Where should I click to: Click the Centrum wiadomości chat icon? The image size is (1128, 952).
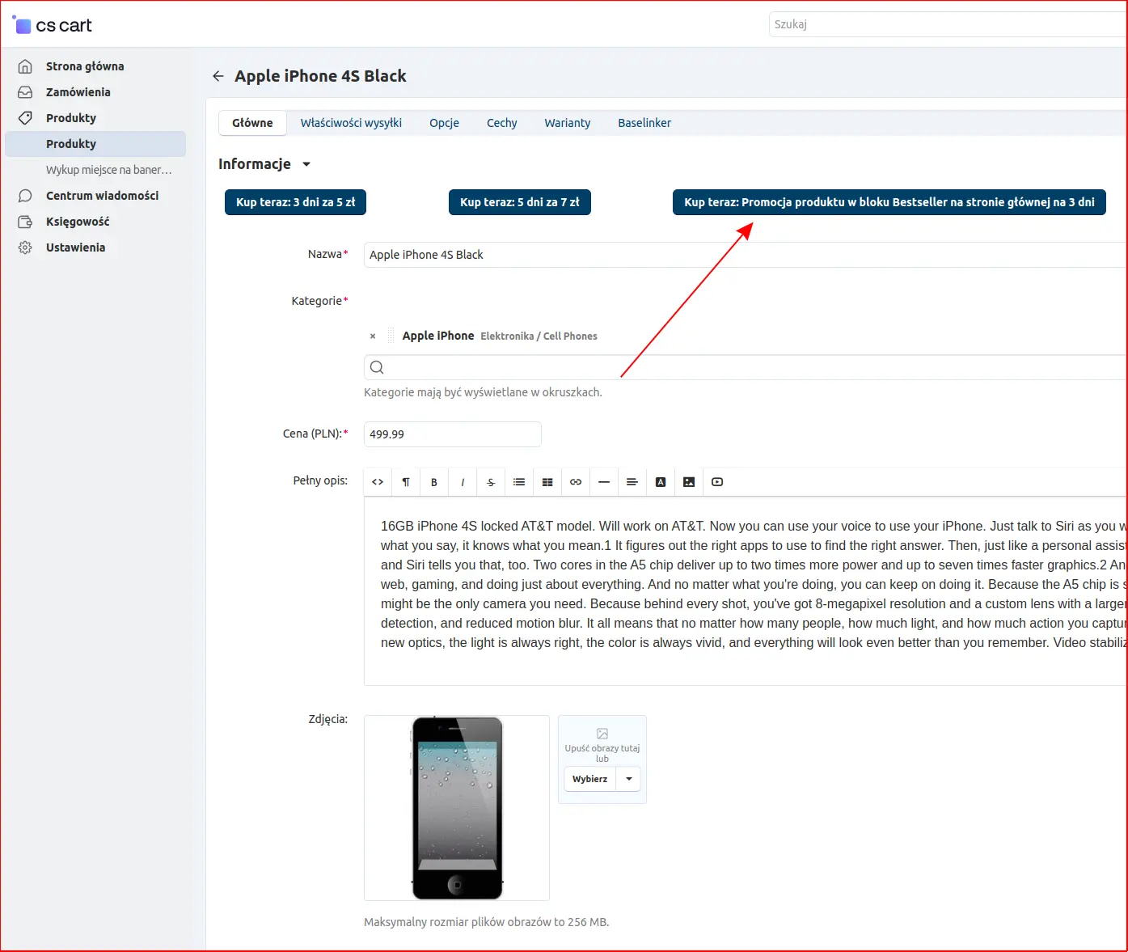25,196
